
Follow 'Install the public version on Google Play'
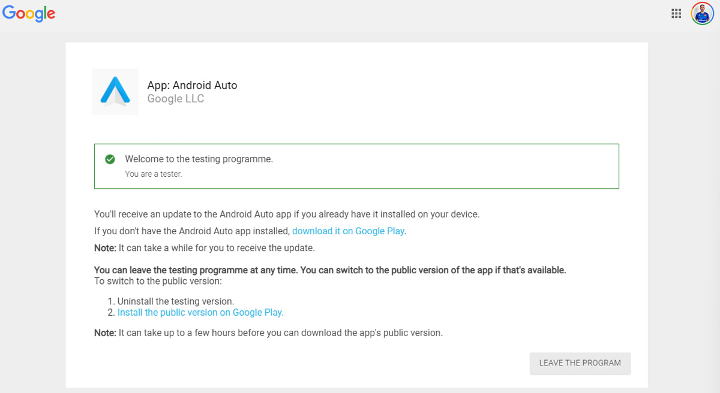(x=200, y=313)
